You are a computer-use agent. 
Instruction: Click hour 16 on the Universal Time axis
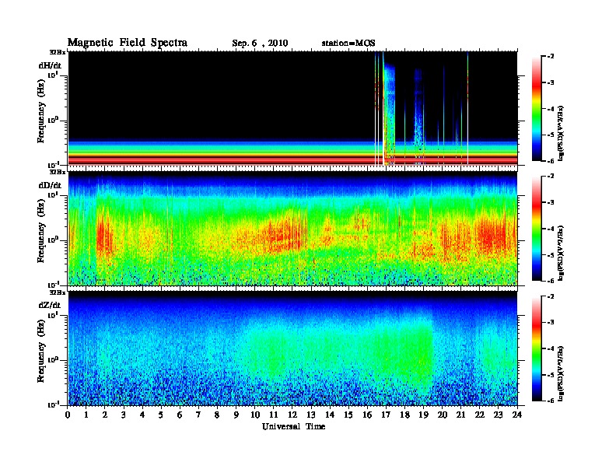point(367,415)
